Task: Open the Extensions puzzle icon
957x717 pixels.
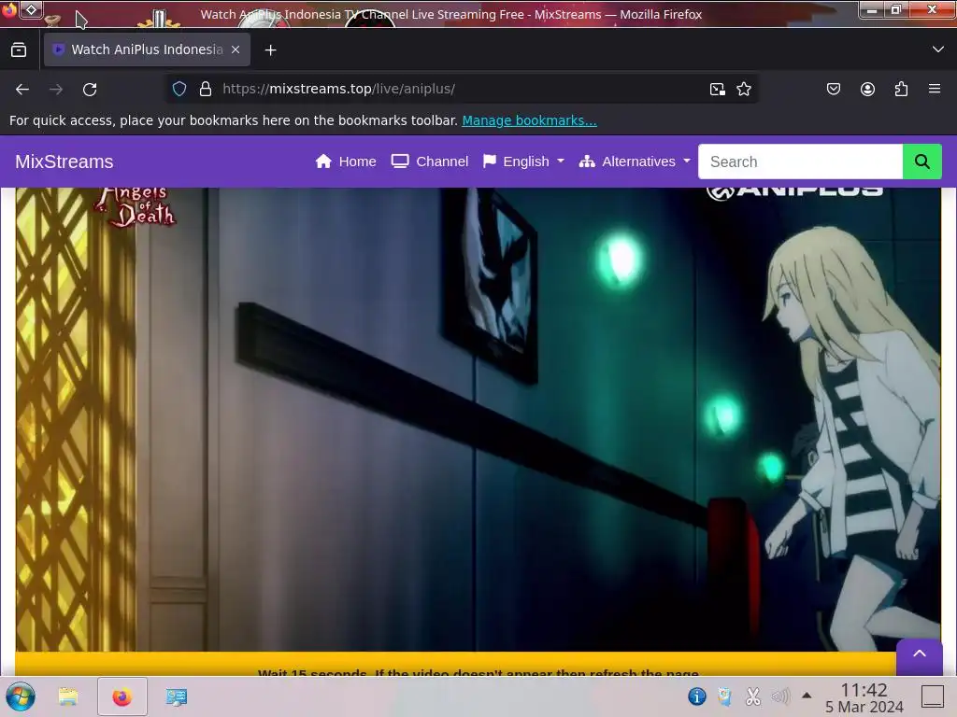Action: coord(901,89)
